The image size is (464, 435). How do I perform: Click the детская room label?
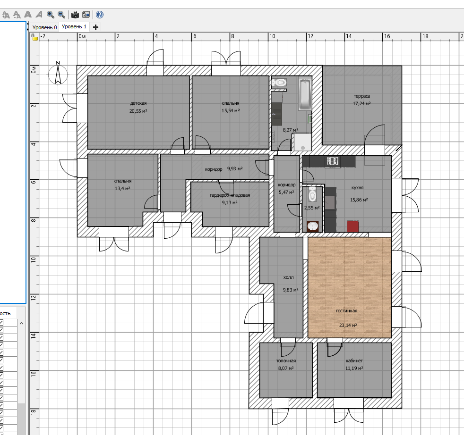(x=138, y=103)
